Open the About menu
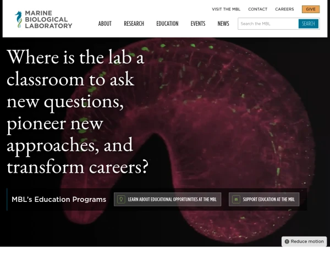330x264 pixels. [105, 24]
